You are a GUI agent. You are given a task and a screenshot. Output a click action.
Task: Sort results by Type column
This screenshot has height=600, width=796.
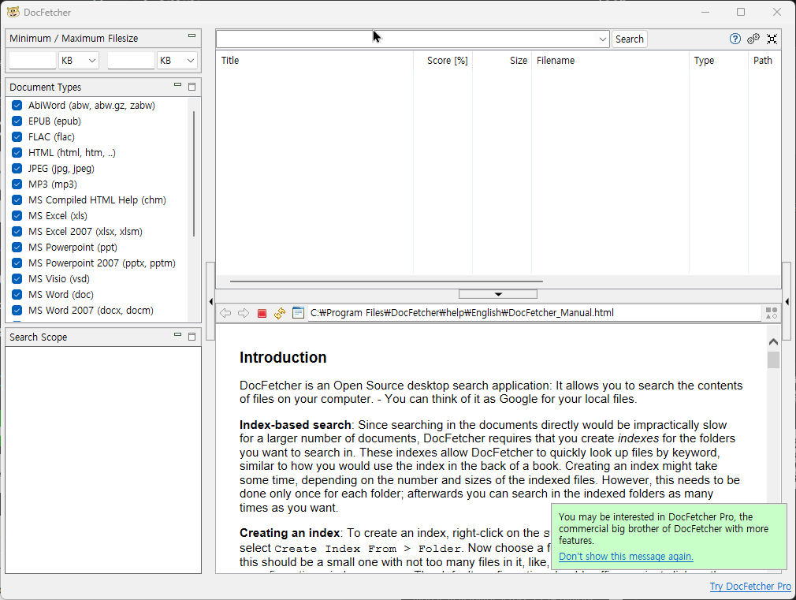click(x=718, y=61)
